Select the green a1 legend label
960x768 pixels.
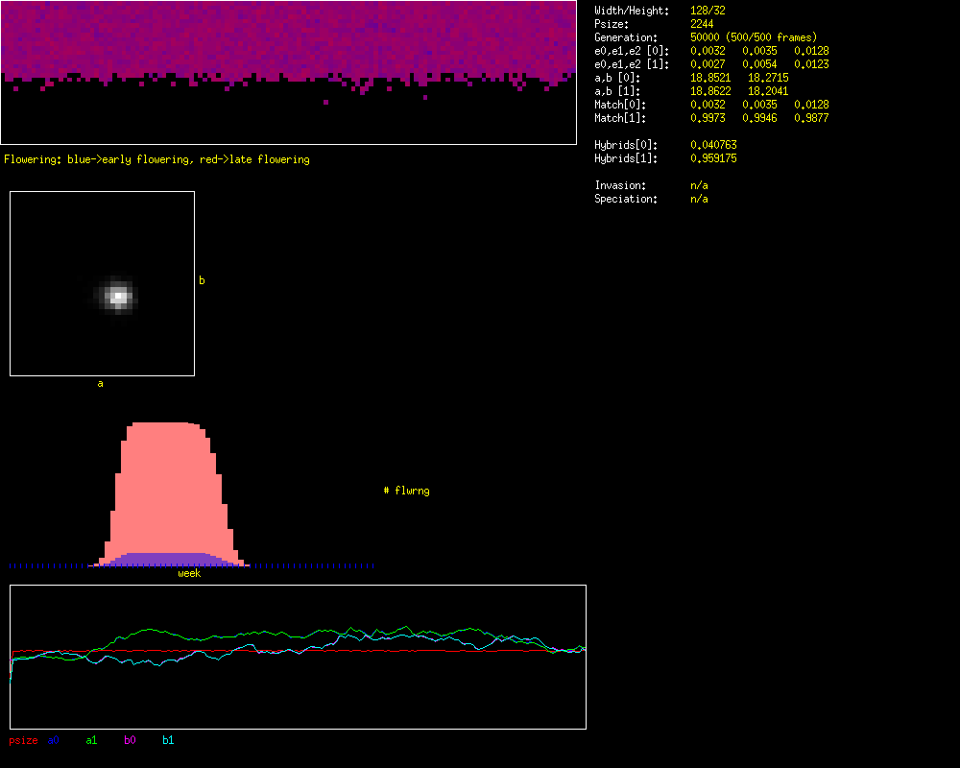pos(91,740)
